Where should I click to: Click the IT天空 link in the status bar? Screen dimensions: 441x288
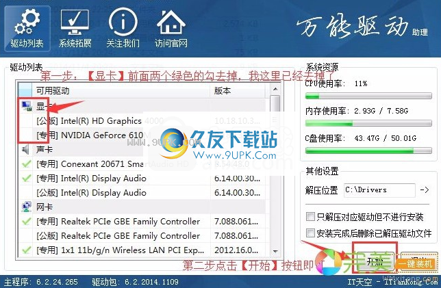[360, 282]
